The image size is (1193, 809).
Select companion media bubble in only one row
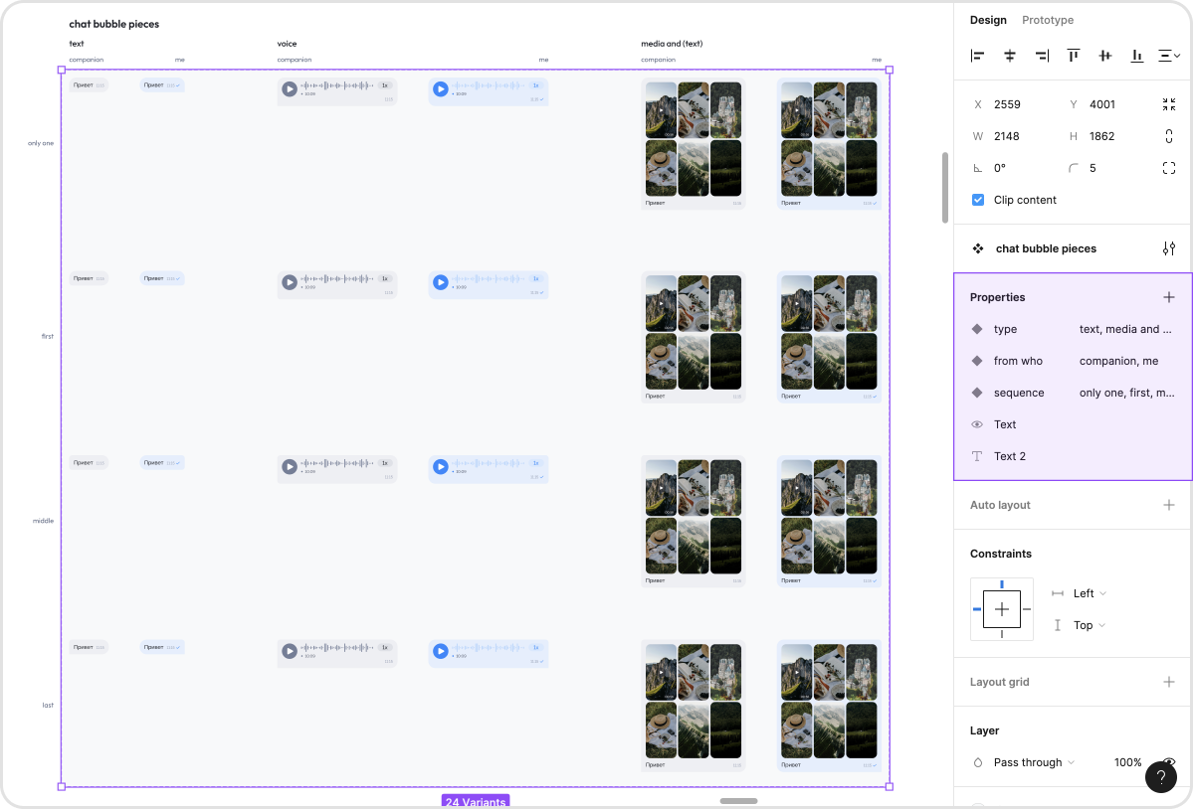pos(694,143)
